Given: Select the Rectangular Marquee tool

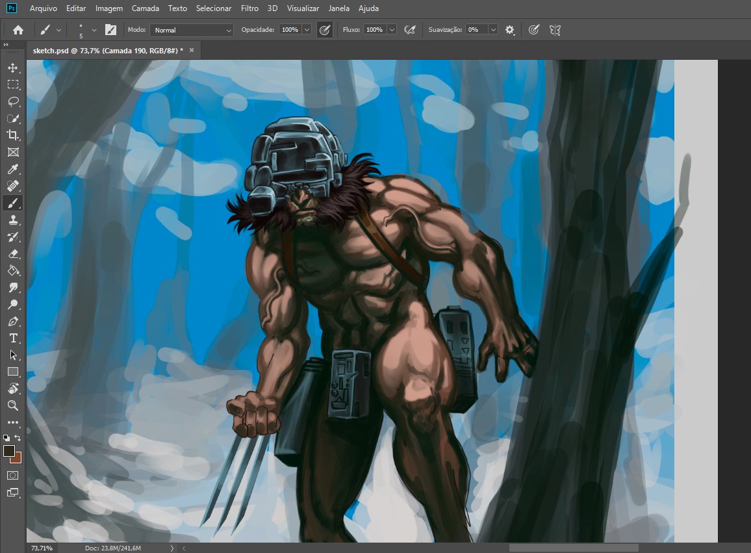Looking at the screenshot, I should [x=13, y=85].
